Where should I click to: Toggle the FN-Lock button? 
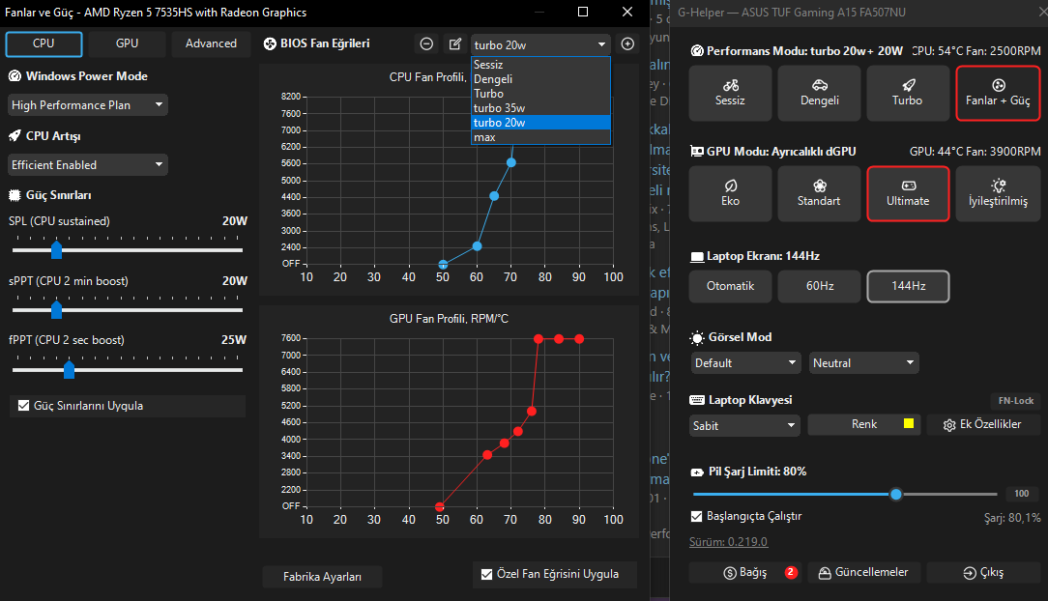1016,401
